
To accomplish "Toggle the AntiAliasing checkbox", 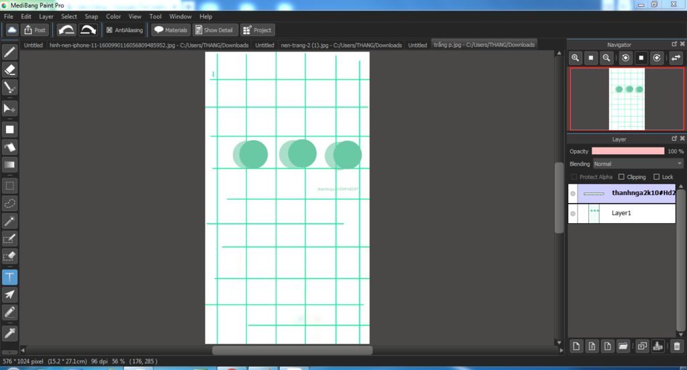I will (x=109, y=30).
